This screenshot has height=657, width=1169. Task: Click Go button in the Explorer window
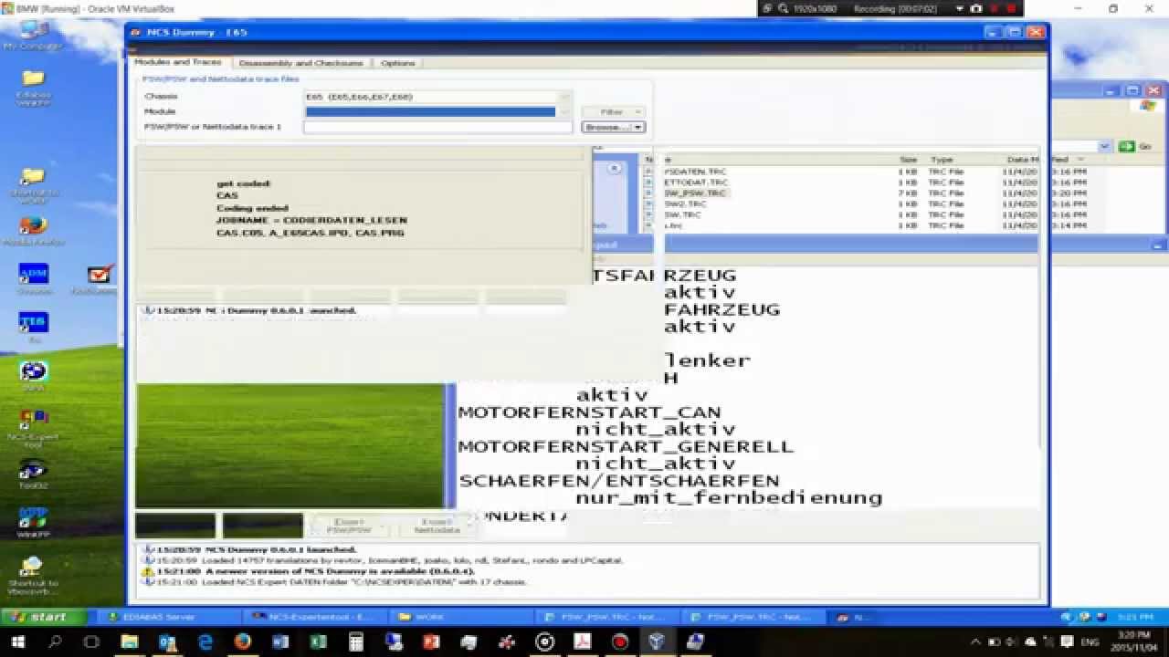tap(1135, 146)
